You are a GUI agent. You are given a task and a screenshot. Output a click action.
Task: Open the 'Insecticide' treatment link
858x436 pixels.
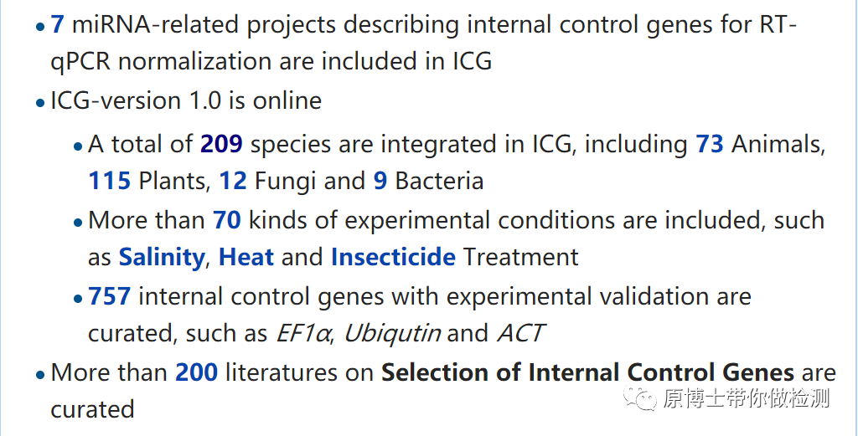point(393,257)
